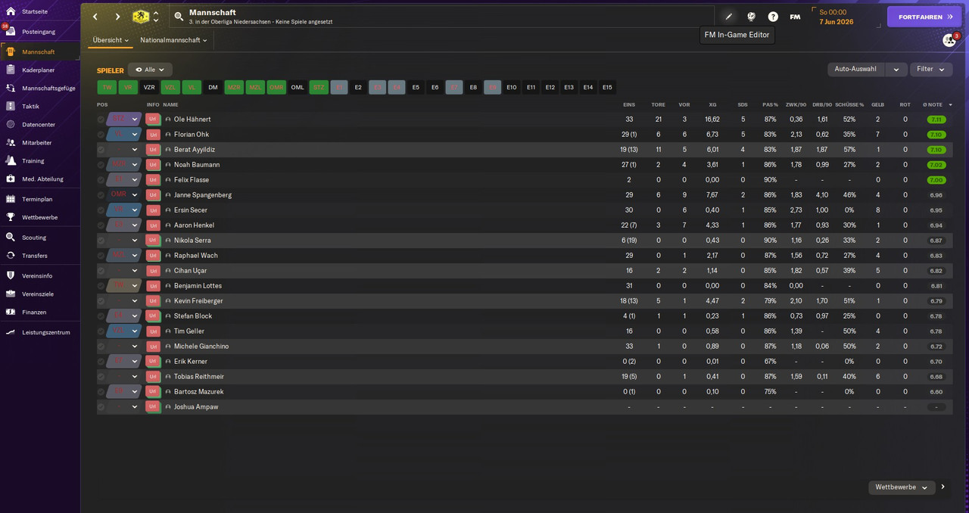The height and width of the screenshot is (513, 969).
Task: Sort by the TORE column header
Action: (x=659, y=104)
